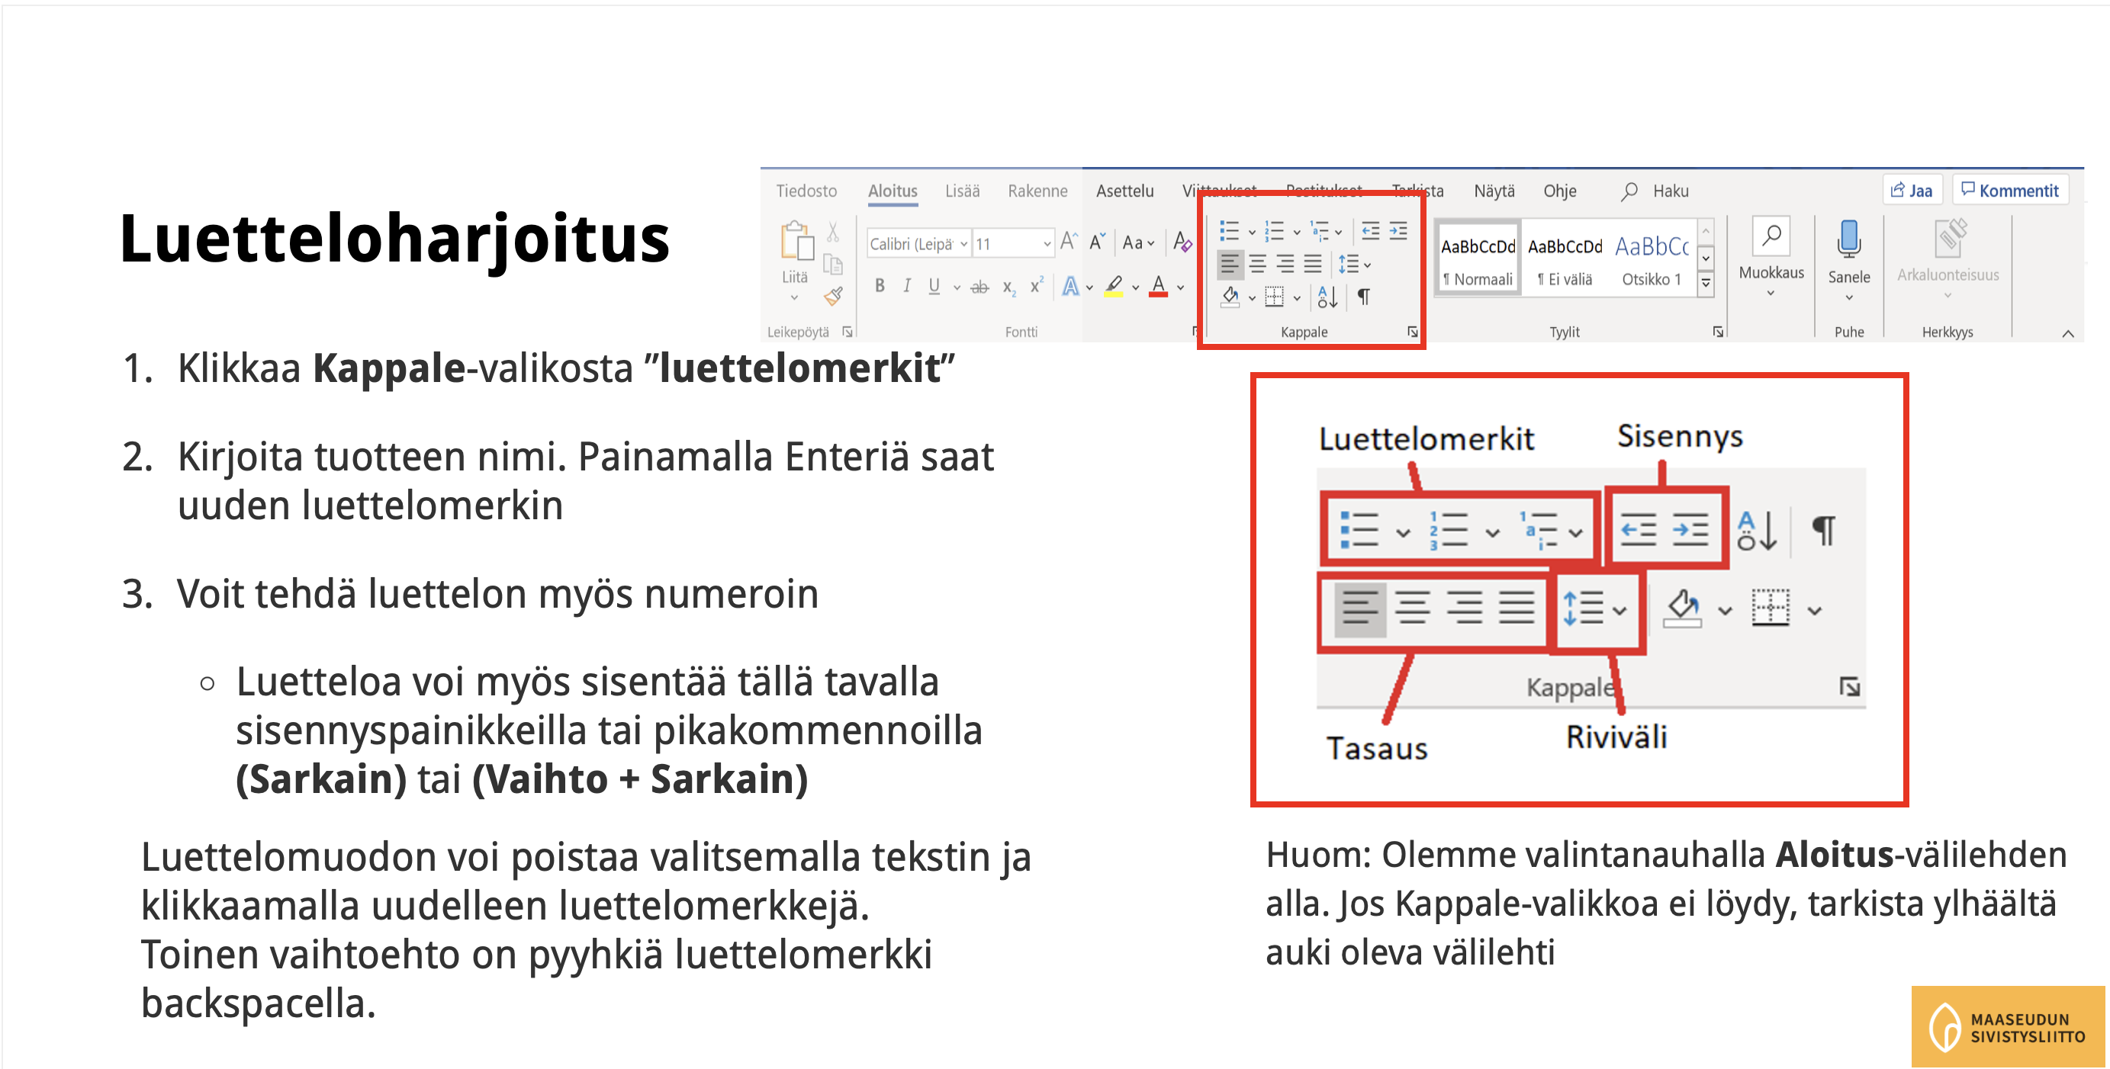Click numbered list icon in enlarged Kappale picture
The image size is (2110, 1069).
tap(1448, 531)
